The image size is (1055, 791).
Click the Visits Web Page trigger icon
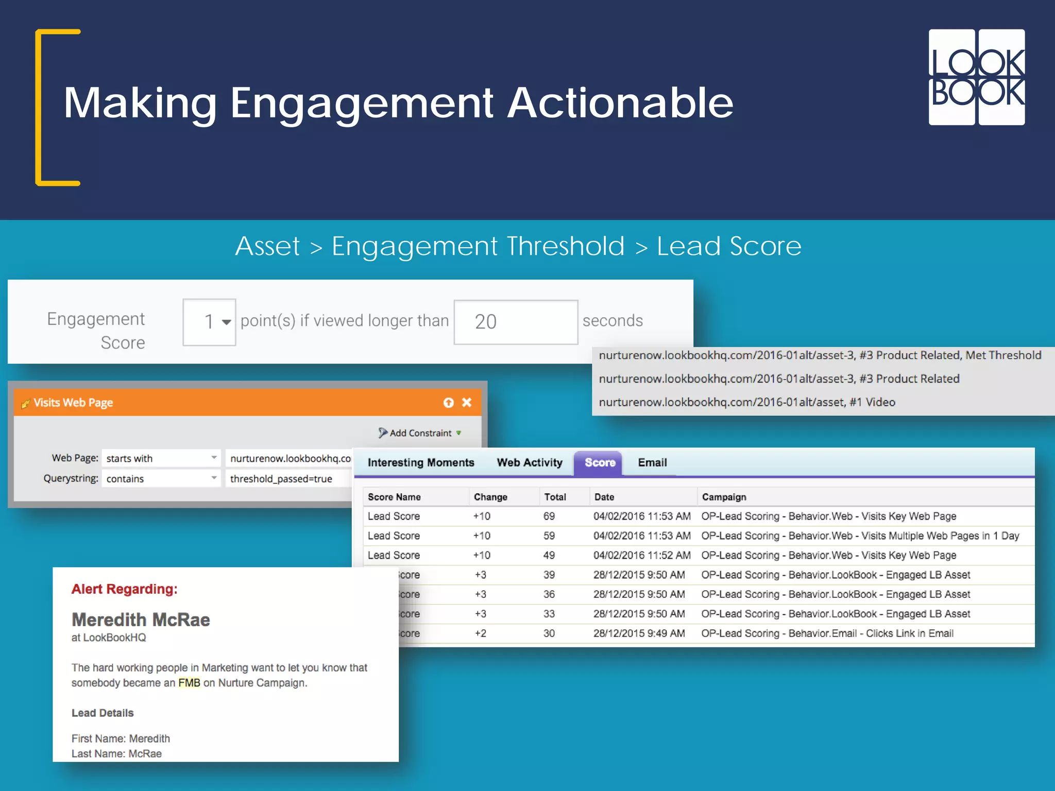(25, 403)
